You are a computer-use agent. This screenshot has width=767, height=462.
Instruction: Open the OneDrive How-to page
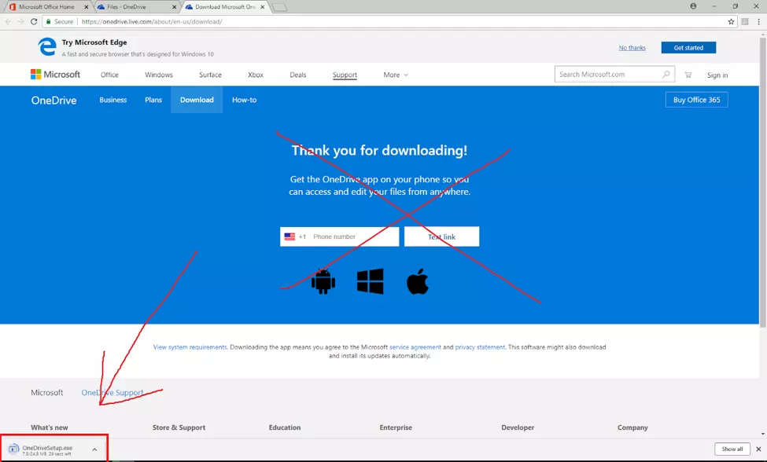pos(244,100)
